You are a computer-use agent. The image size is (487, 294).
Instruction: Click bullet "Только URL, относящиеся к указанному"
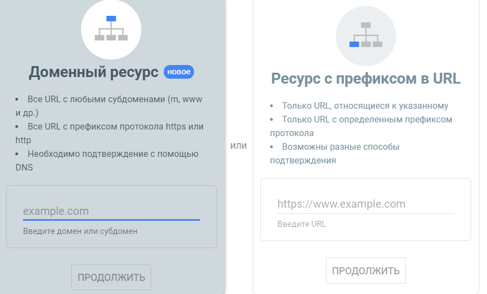[359, 106]
